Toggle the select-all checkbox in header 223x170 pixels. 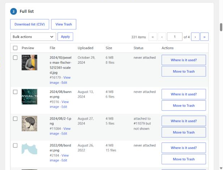[x=15, y=48]
